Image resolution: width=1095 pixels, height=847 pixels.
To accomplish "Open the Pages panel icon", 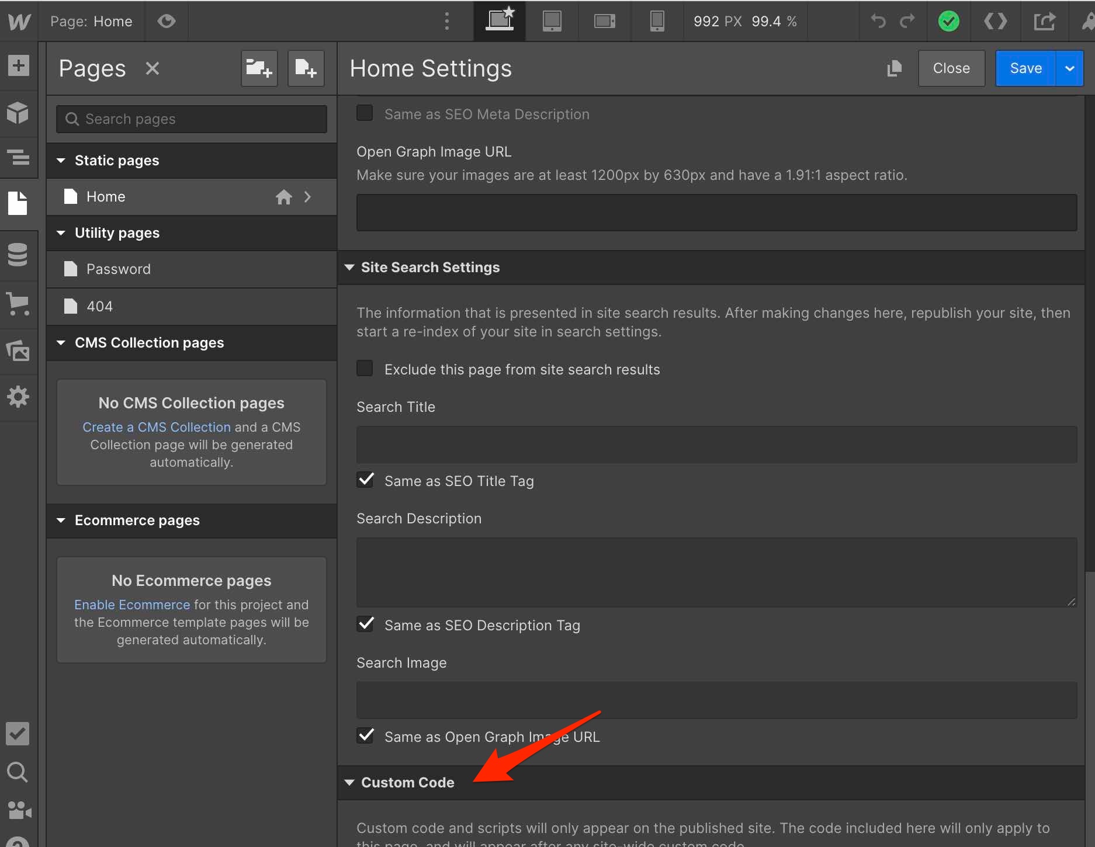I will [x=19, y=203].
